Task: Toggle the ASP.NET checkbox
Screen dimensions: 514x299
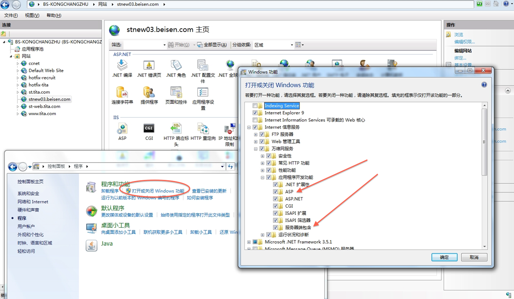Action: click(x=275, y=199)
